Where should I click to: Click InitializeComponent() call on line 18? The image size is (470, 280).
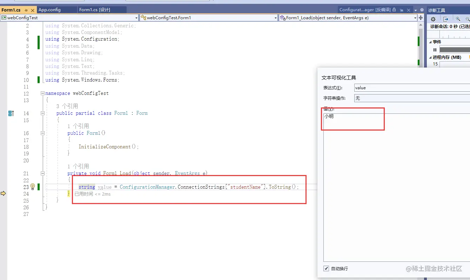pyautogui.click(x=109, y=147)
